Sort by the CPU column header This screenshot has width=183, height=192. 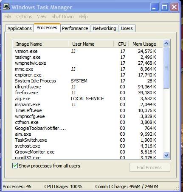tap(121, 44)
